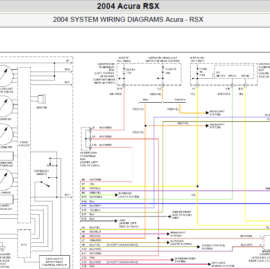Image resolution: width=270 pixels, height=269 pixels.
Task: Select the K13 WHT/RED terminal label
Action: click(x=102, y=145)
